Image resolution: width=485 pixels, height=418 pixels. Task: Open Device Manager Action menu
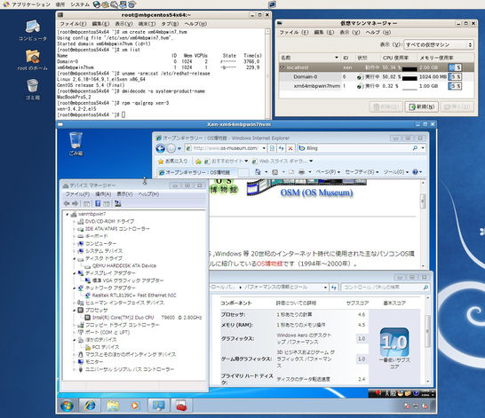[103, 194]
